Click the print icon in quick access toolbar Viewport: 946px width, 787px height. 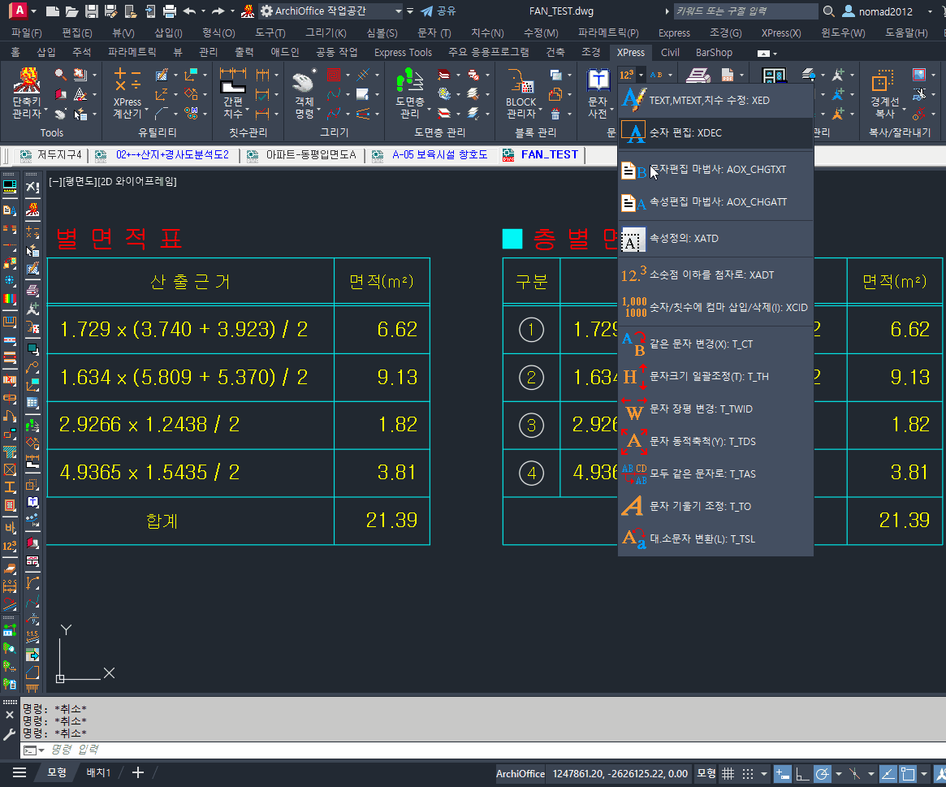(170, 11)
